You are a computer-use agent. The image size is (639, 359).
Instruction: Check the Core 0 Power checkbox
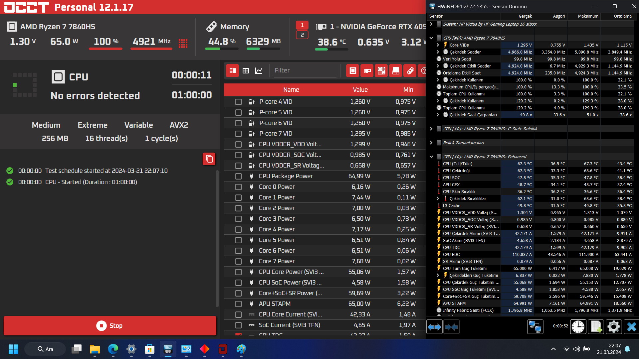point(238,187)
